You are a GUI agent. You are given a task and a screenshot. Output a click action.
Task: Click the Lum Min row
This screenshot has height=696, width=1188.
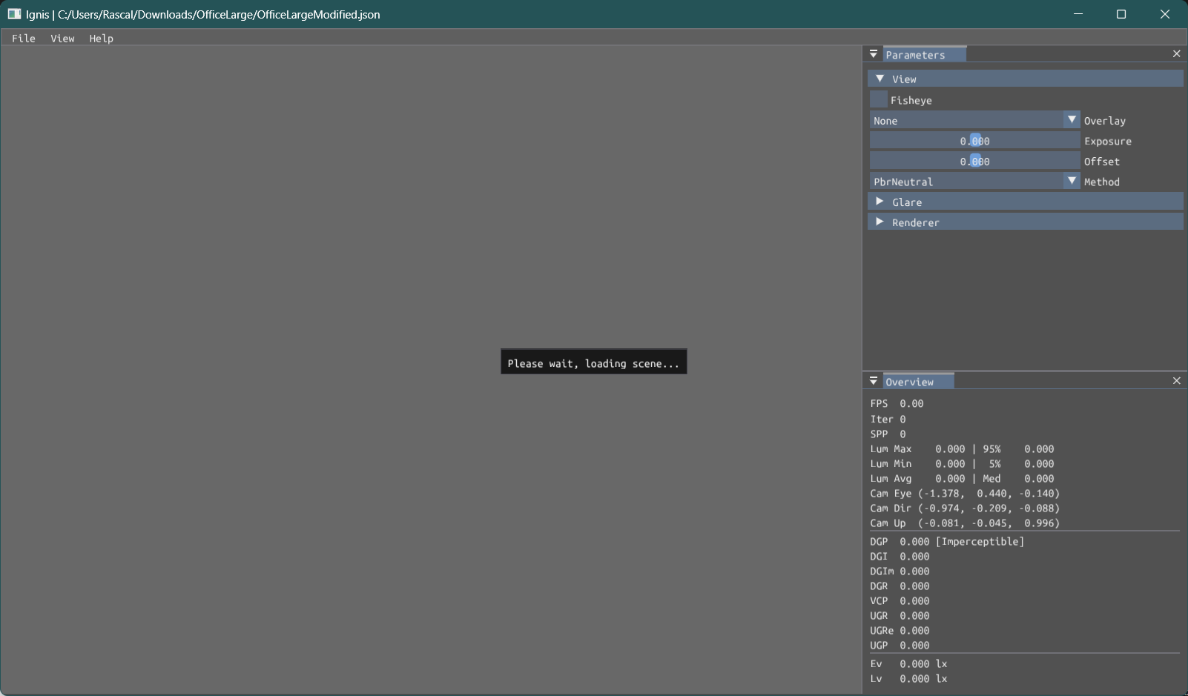point(962,464)
